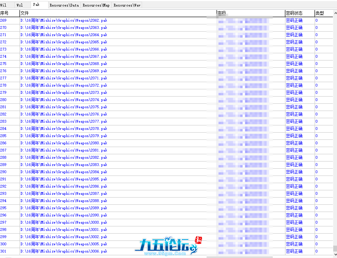Click 密码正确 status in row 270
The image size is (337, 258).
tap(294, 28)
